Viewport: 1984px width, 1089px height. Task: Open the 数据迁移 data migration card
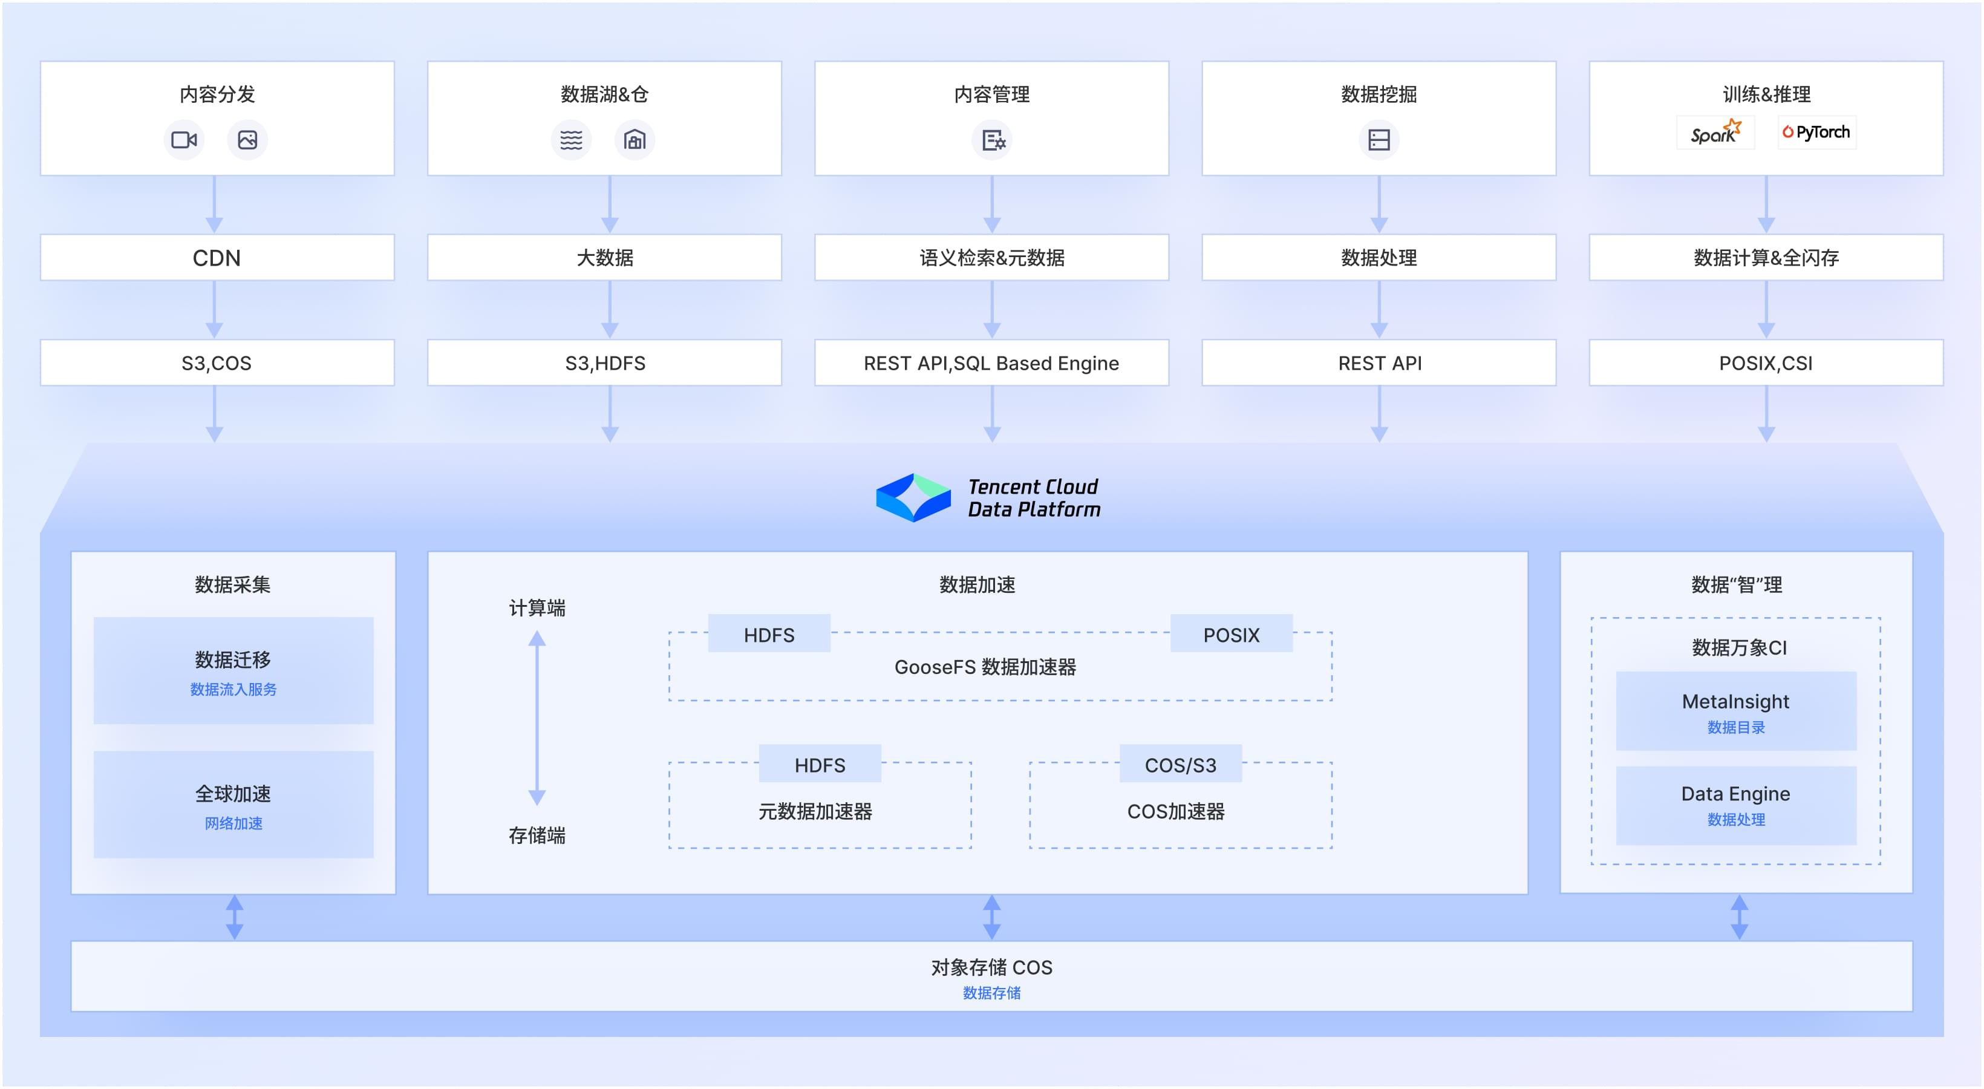point(233,671)
